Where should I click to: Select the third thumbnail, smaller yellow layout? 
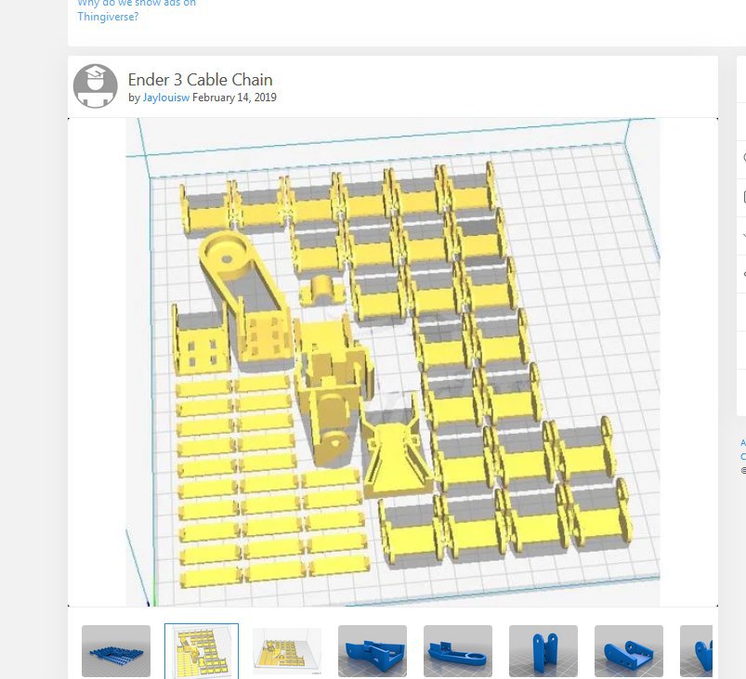coord(287,651)
